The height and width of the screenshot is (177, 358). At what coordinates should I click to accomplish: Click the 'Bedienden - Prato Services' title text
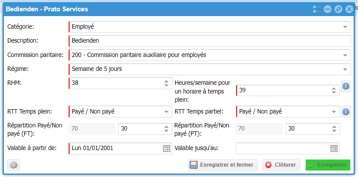tap(47, 9)
